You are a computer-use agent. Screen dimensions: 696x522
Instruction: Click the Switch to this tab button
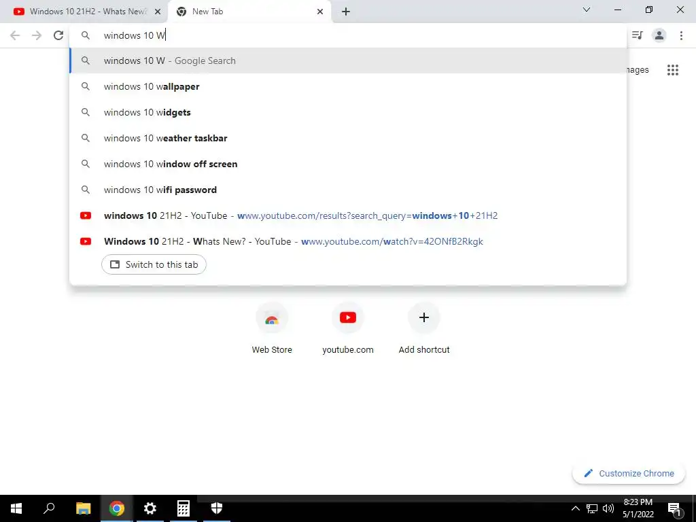(154, 264)
